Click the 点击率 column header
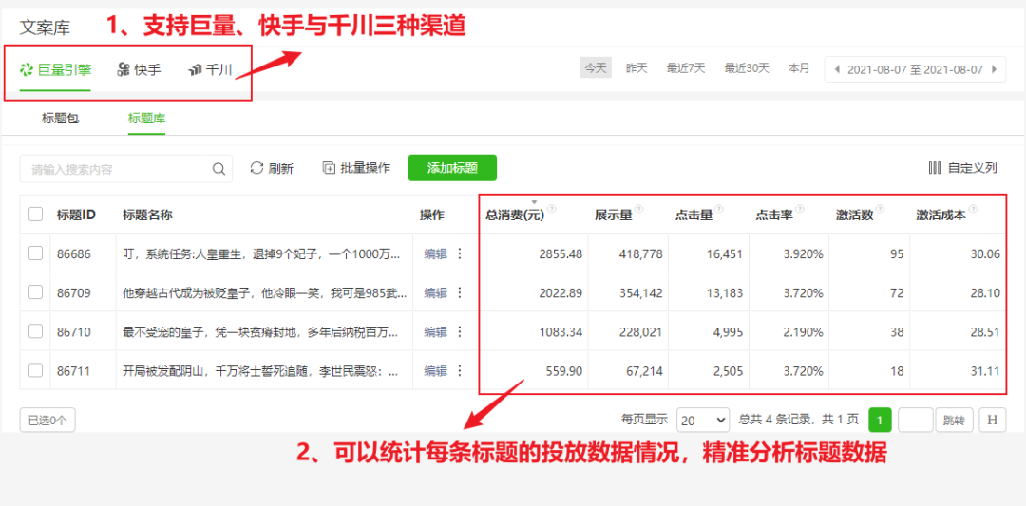1026x506 pixels. (774, 216)
